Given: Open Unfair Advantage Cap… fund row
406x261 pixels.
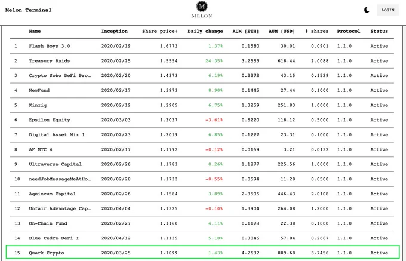Looking at the screenshot, I should pos(202,208).
